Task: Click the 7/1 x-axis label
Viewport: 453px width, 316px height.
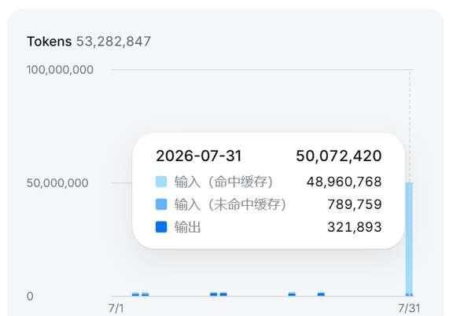Action: pos(116,308)
